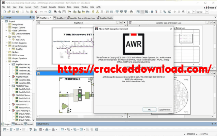Switch to the Amplifier Match tab
Viewport: 217px width, 136px height.
click(106, 18)
